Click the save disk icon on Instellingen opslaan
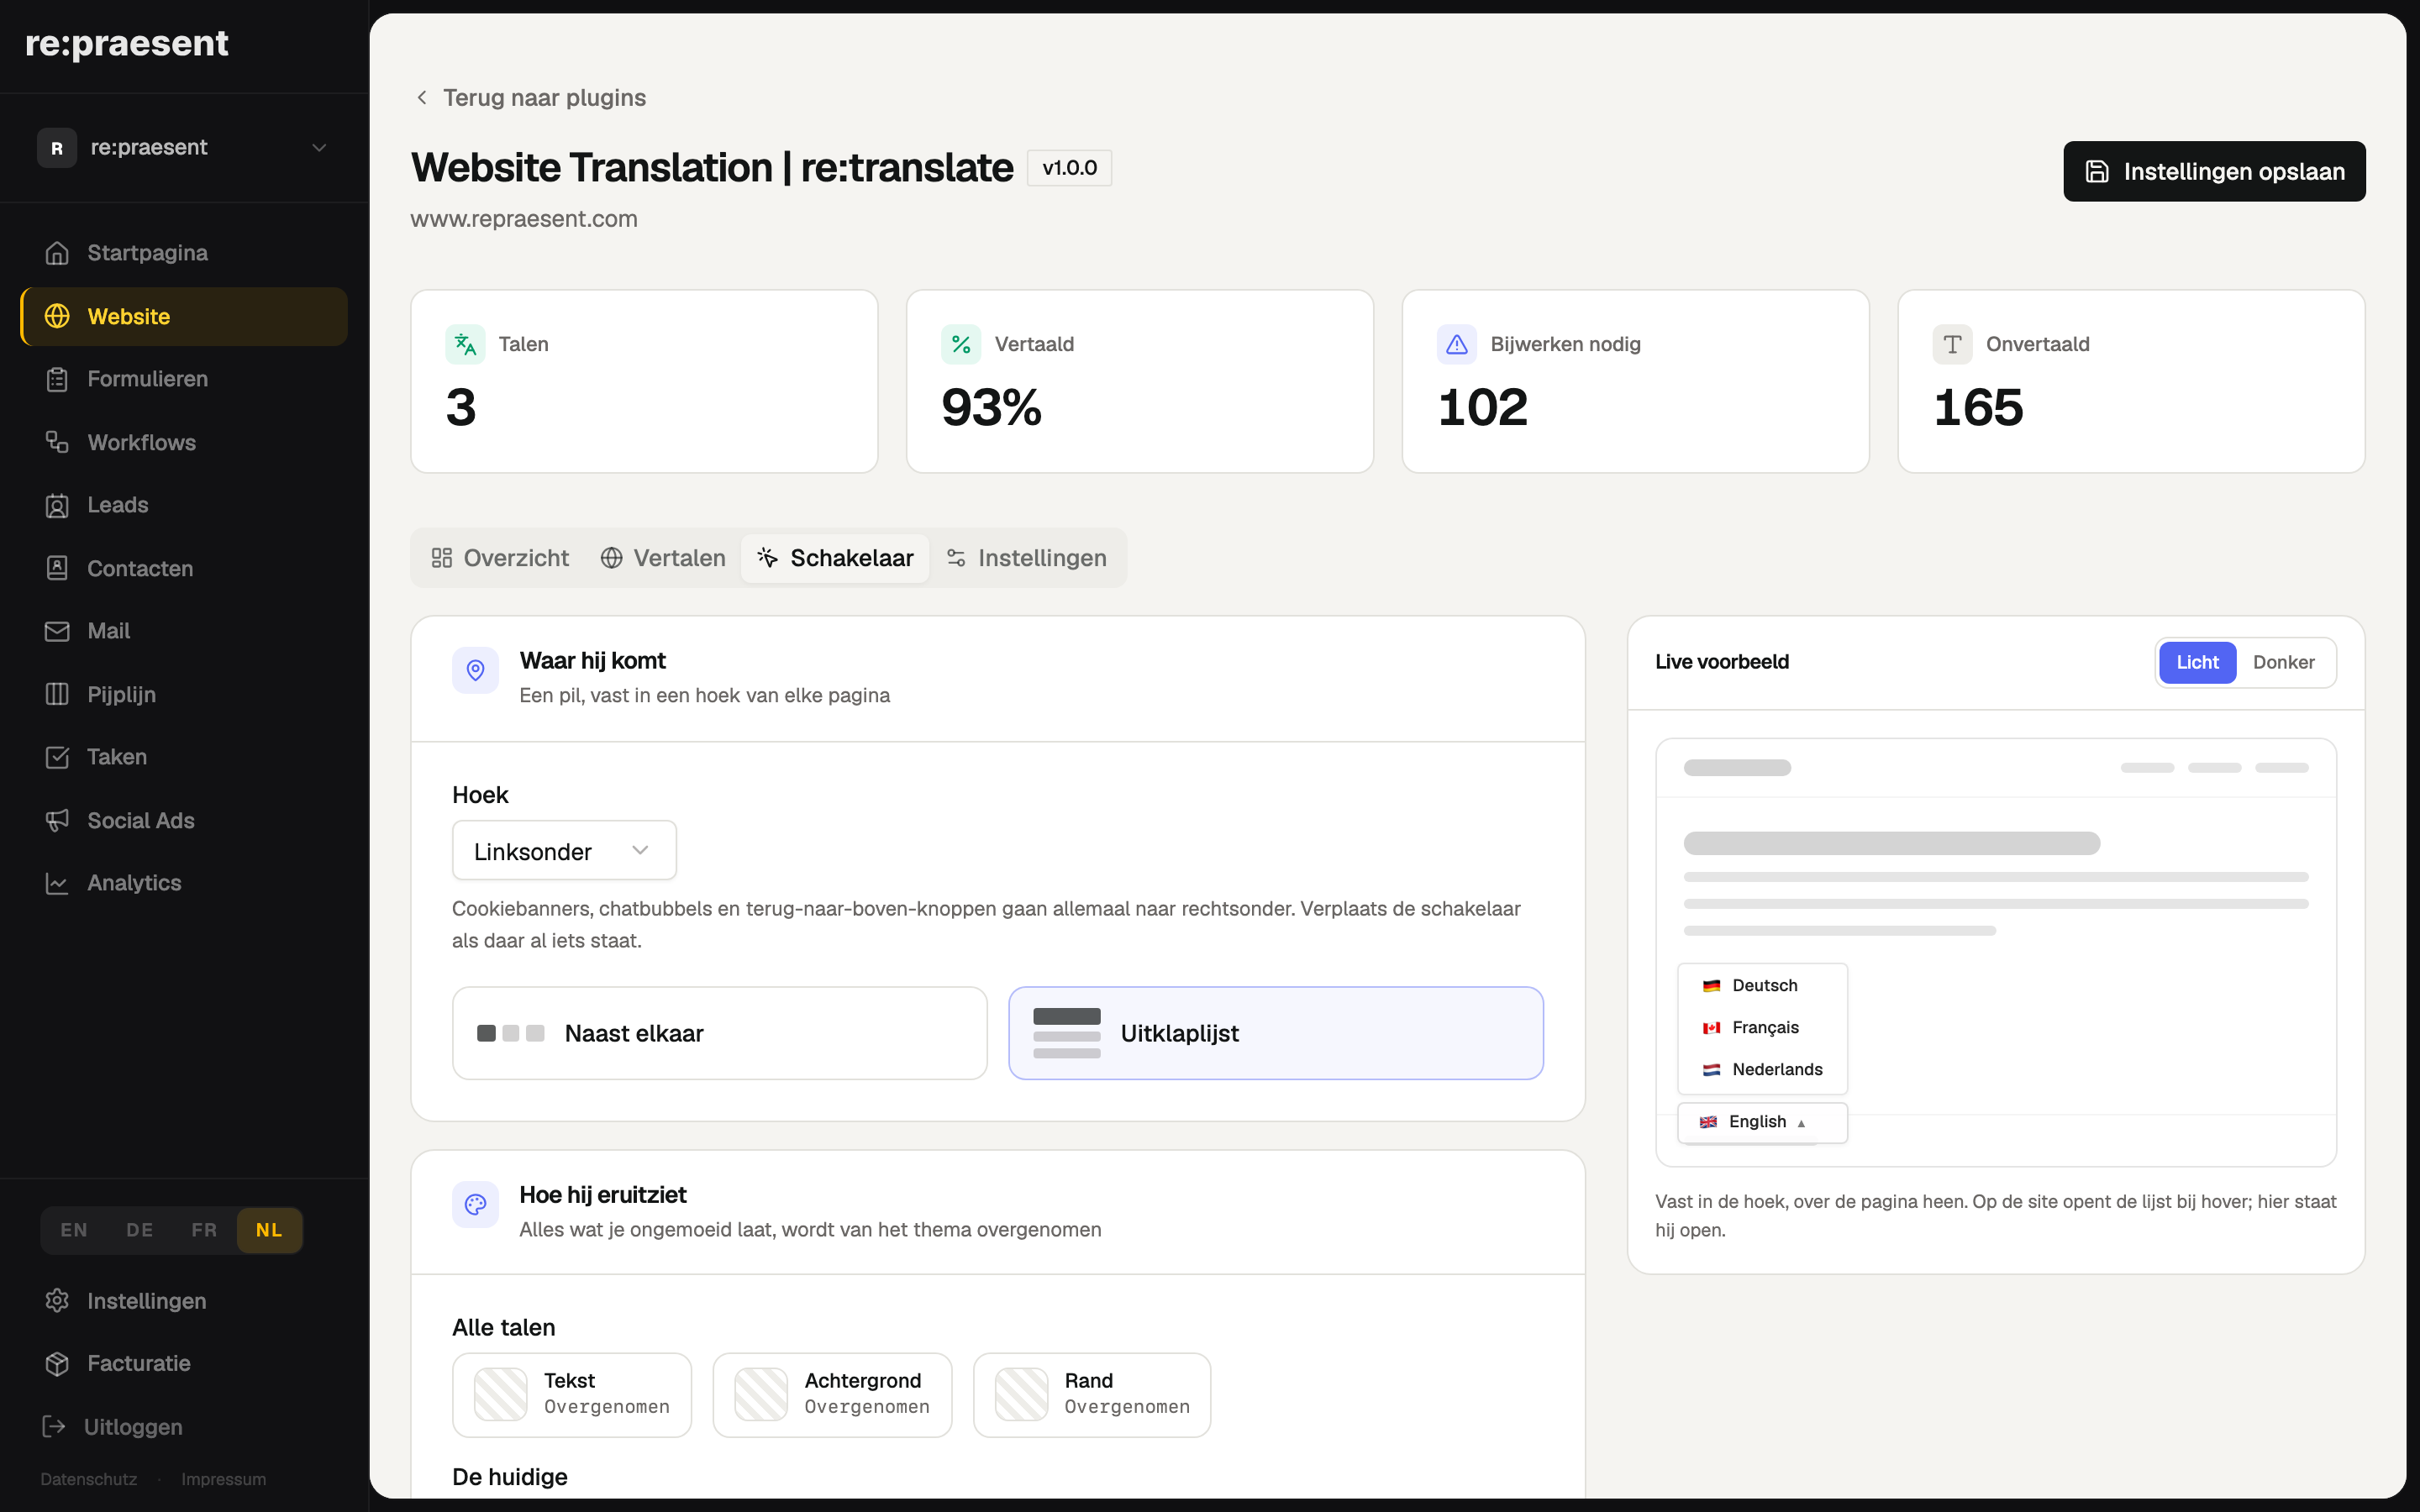This screenshot has height=1512, width=2420. (2097, 172)
